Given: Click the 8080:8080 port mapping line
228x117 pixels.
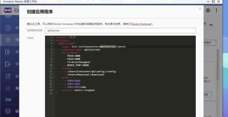Looking at the screenshot, I should (x=72, y=81).
